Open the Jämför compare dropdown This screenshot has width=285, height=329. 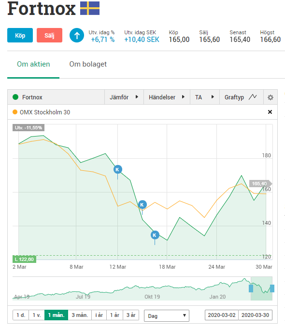point(124,97)
